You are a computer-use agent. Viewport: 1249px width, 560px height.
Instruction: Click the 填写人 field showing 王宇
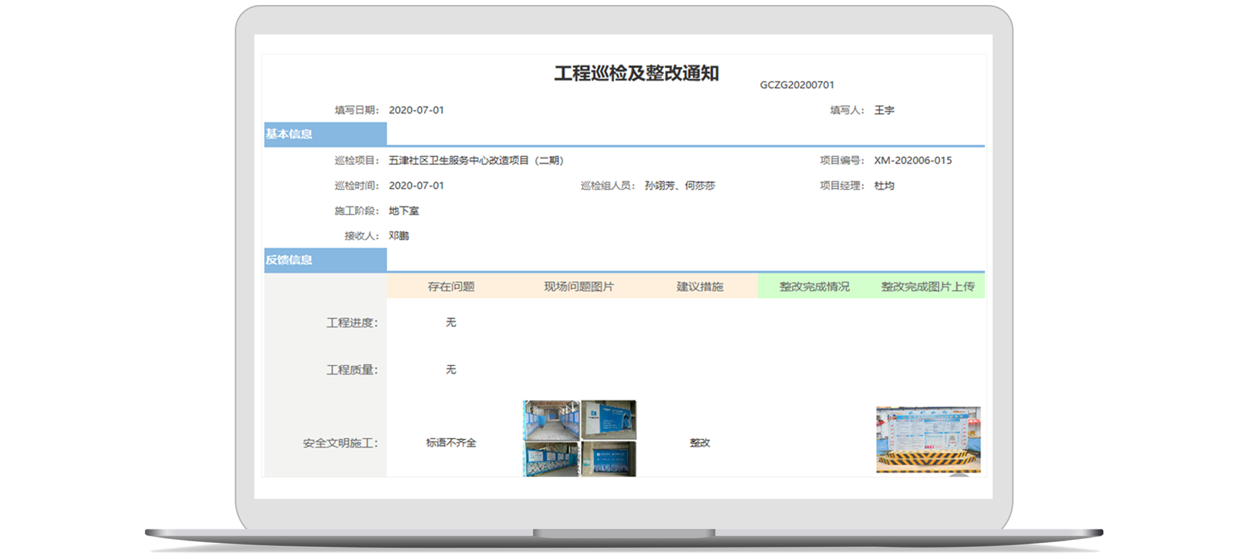884,111
